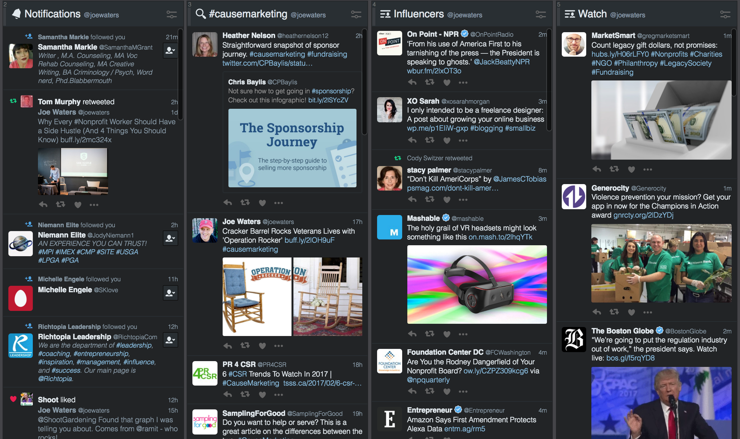
Task: Reply to Foundation Center DC tweet
Action: (x=412, y=391)
